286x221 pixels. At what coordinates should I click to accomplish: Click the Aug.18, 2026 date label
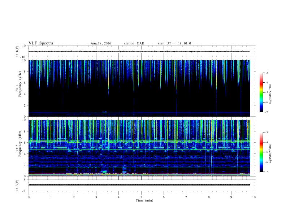[101, 43]
